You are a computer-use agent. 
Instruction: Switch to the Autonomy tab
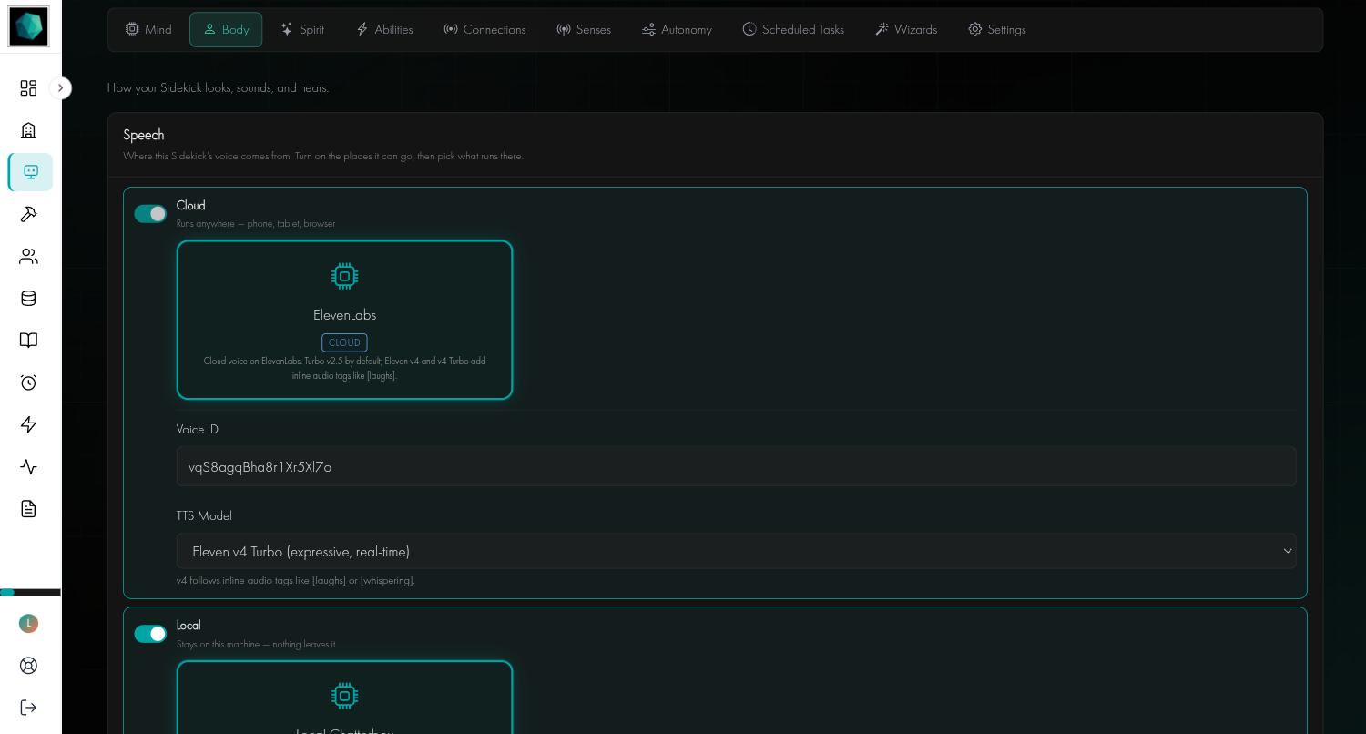(677, 30)
